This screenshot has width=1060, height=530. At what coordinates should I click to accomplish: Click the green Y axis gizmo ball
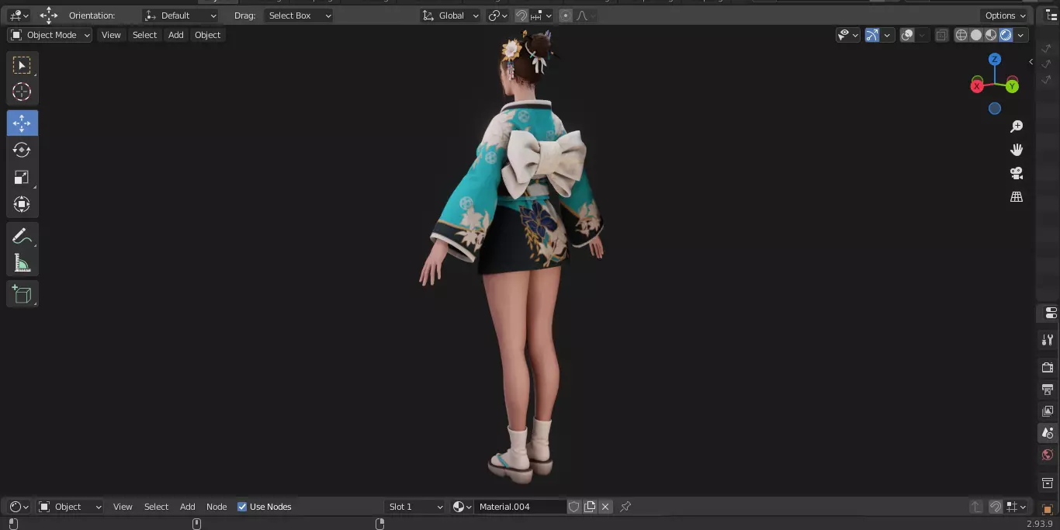coord(1012,86)
